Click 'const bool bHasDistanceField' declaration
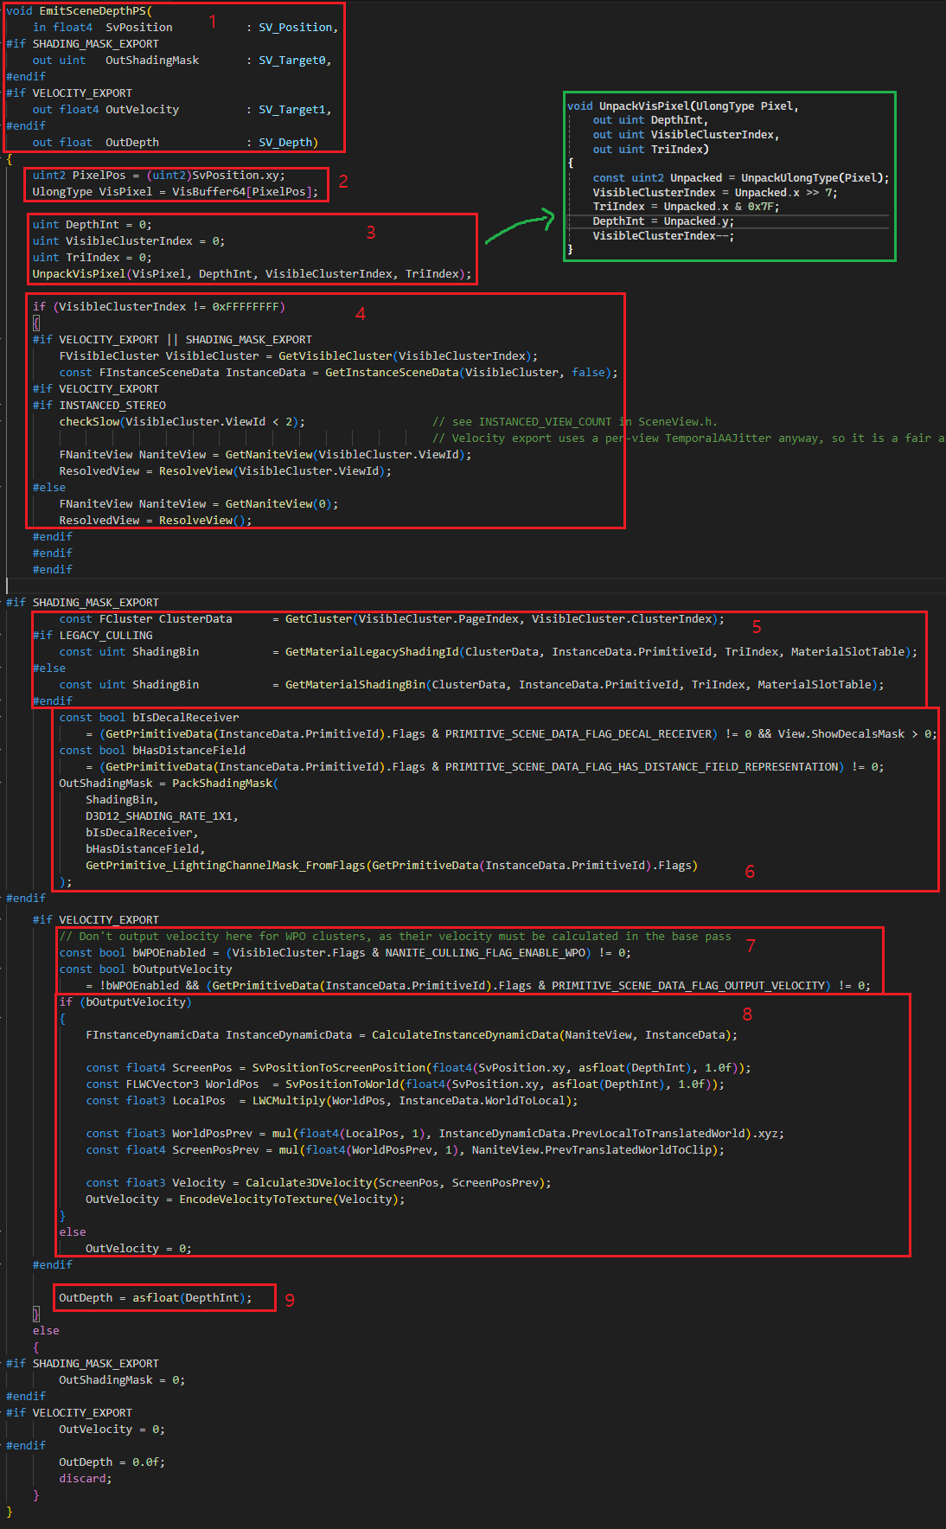This screenshot has width=946, height=1529. [x=152, y=751]
